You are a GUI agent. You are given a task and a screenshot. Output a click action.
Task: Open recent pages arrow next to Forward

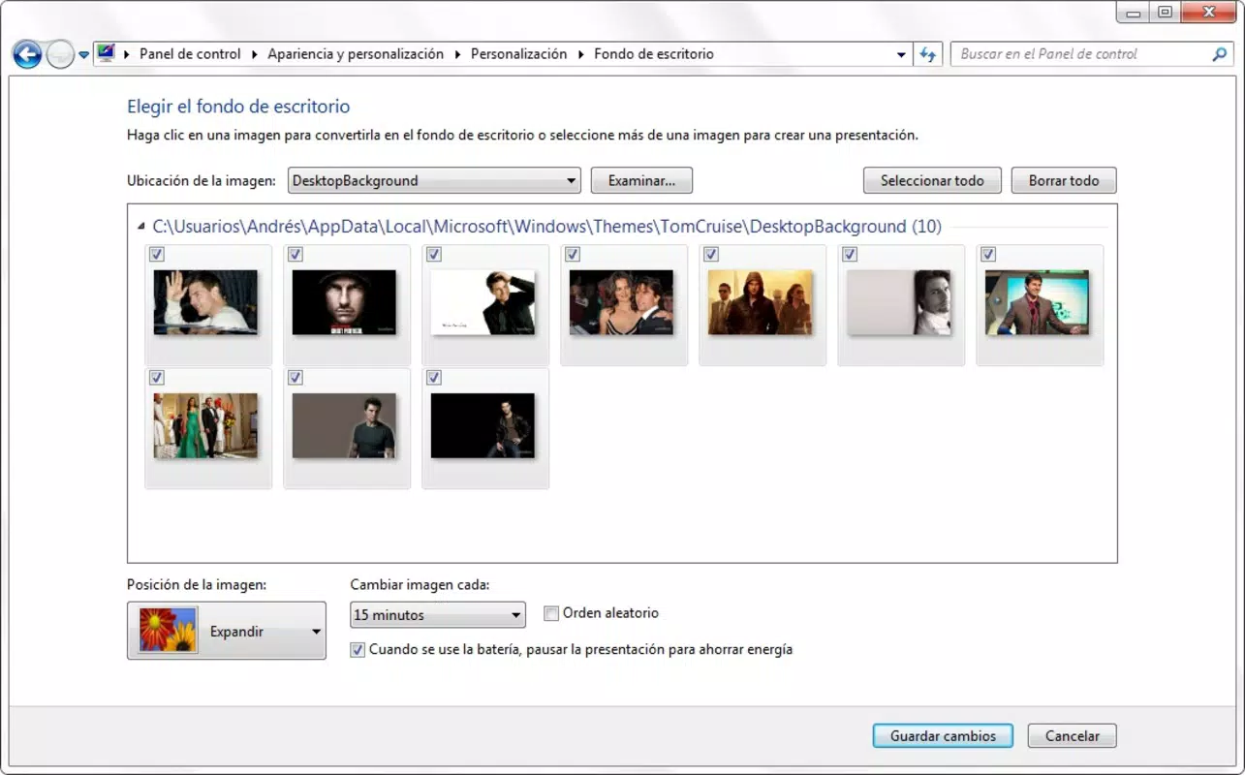[84, 55]
